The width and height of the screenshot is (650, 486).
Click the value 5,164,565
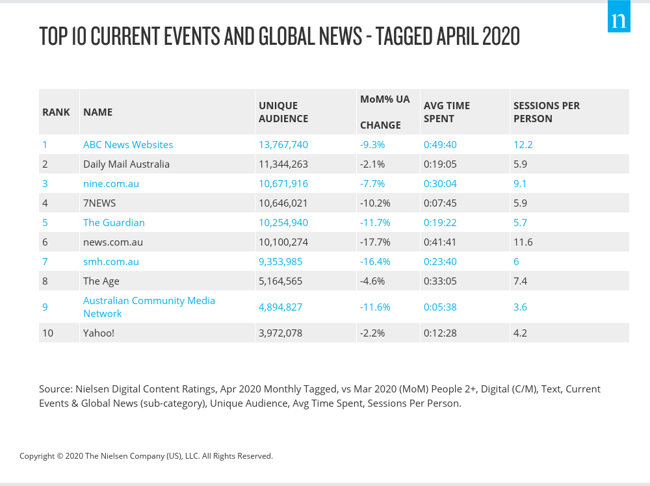tap(280, 281)
